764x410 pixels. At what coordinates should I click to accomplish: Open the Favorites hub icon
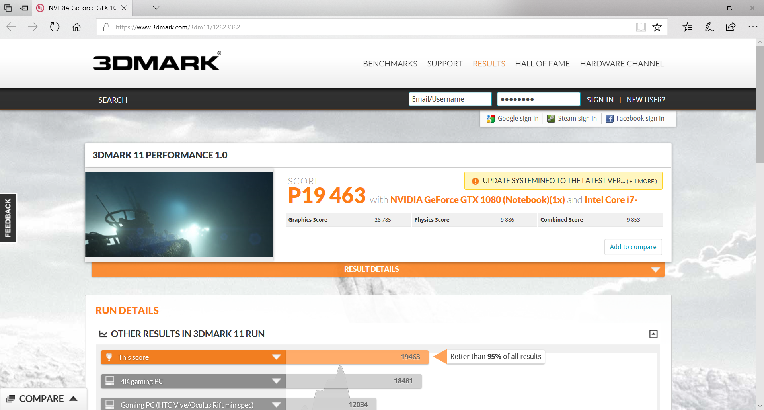[688, 27]
